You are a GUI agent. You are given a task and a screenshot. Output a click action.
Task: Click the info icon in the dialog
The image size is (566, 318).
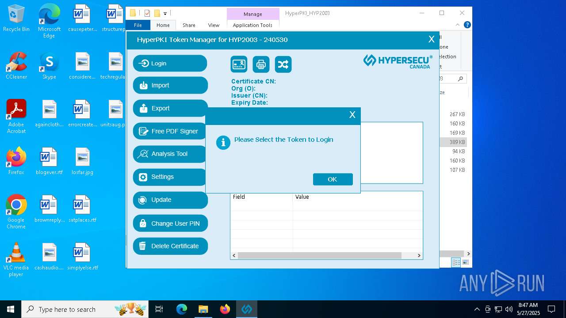[x=223, y=142]
